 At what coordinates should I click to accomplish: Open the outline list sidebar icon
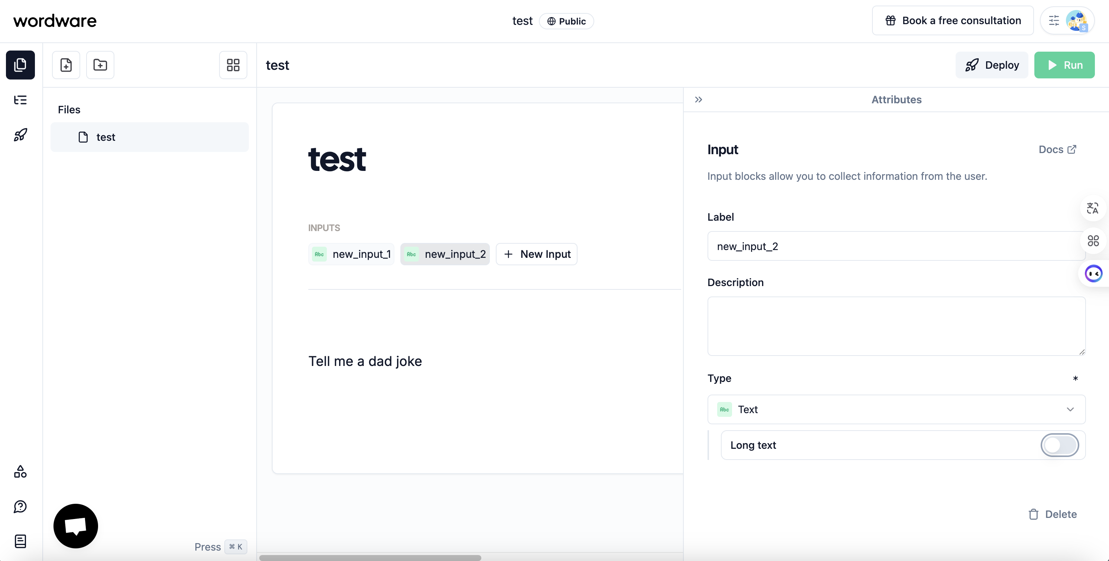tap(20, 100)
